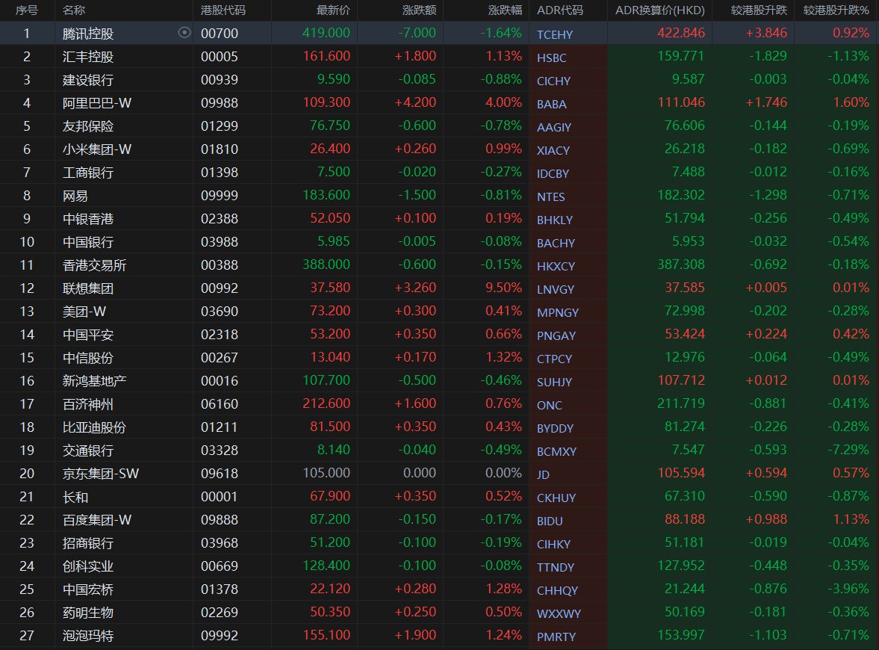The width and height of the screenshot is (879, 650).
Task: Open the 新鸿基地产 row
Action: (439, 381)
